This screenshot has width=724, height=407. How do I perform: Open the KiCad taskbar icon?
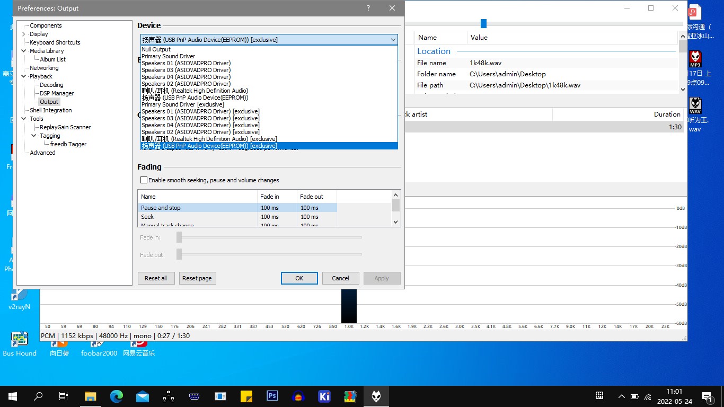pyautogui.click(x=324, y=396)
